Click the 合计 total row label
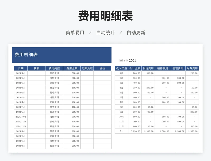 [x=121, y=131]
